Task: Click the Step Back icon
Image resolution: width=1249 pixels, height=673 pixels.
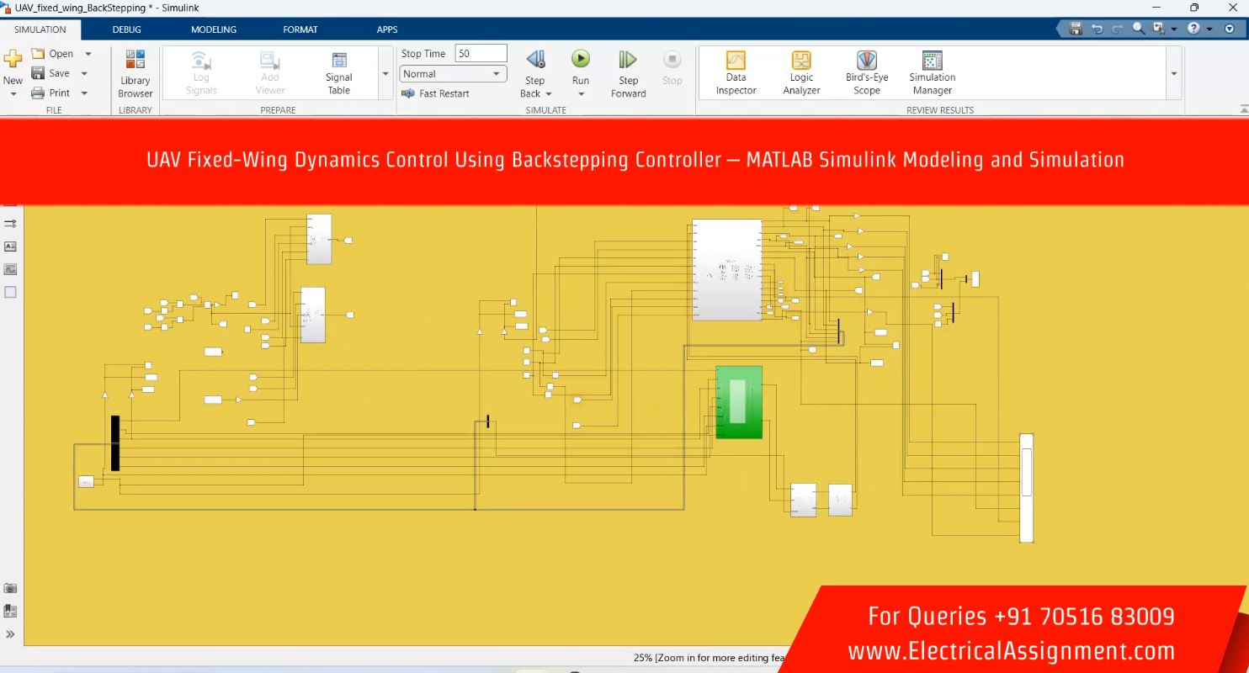Action: (535, 60)
